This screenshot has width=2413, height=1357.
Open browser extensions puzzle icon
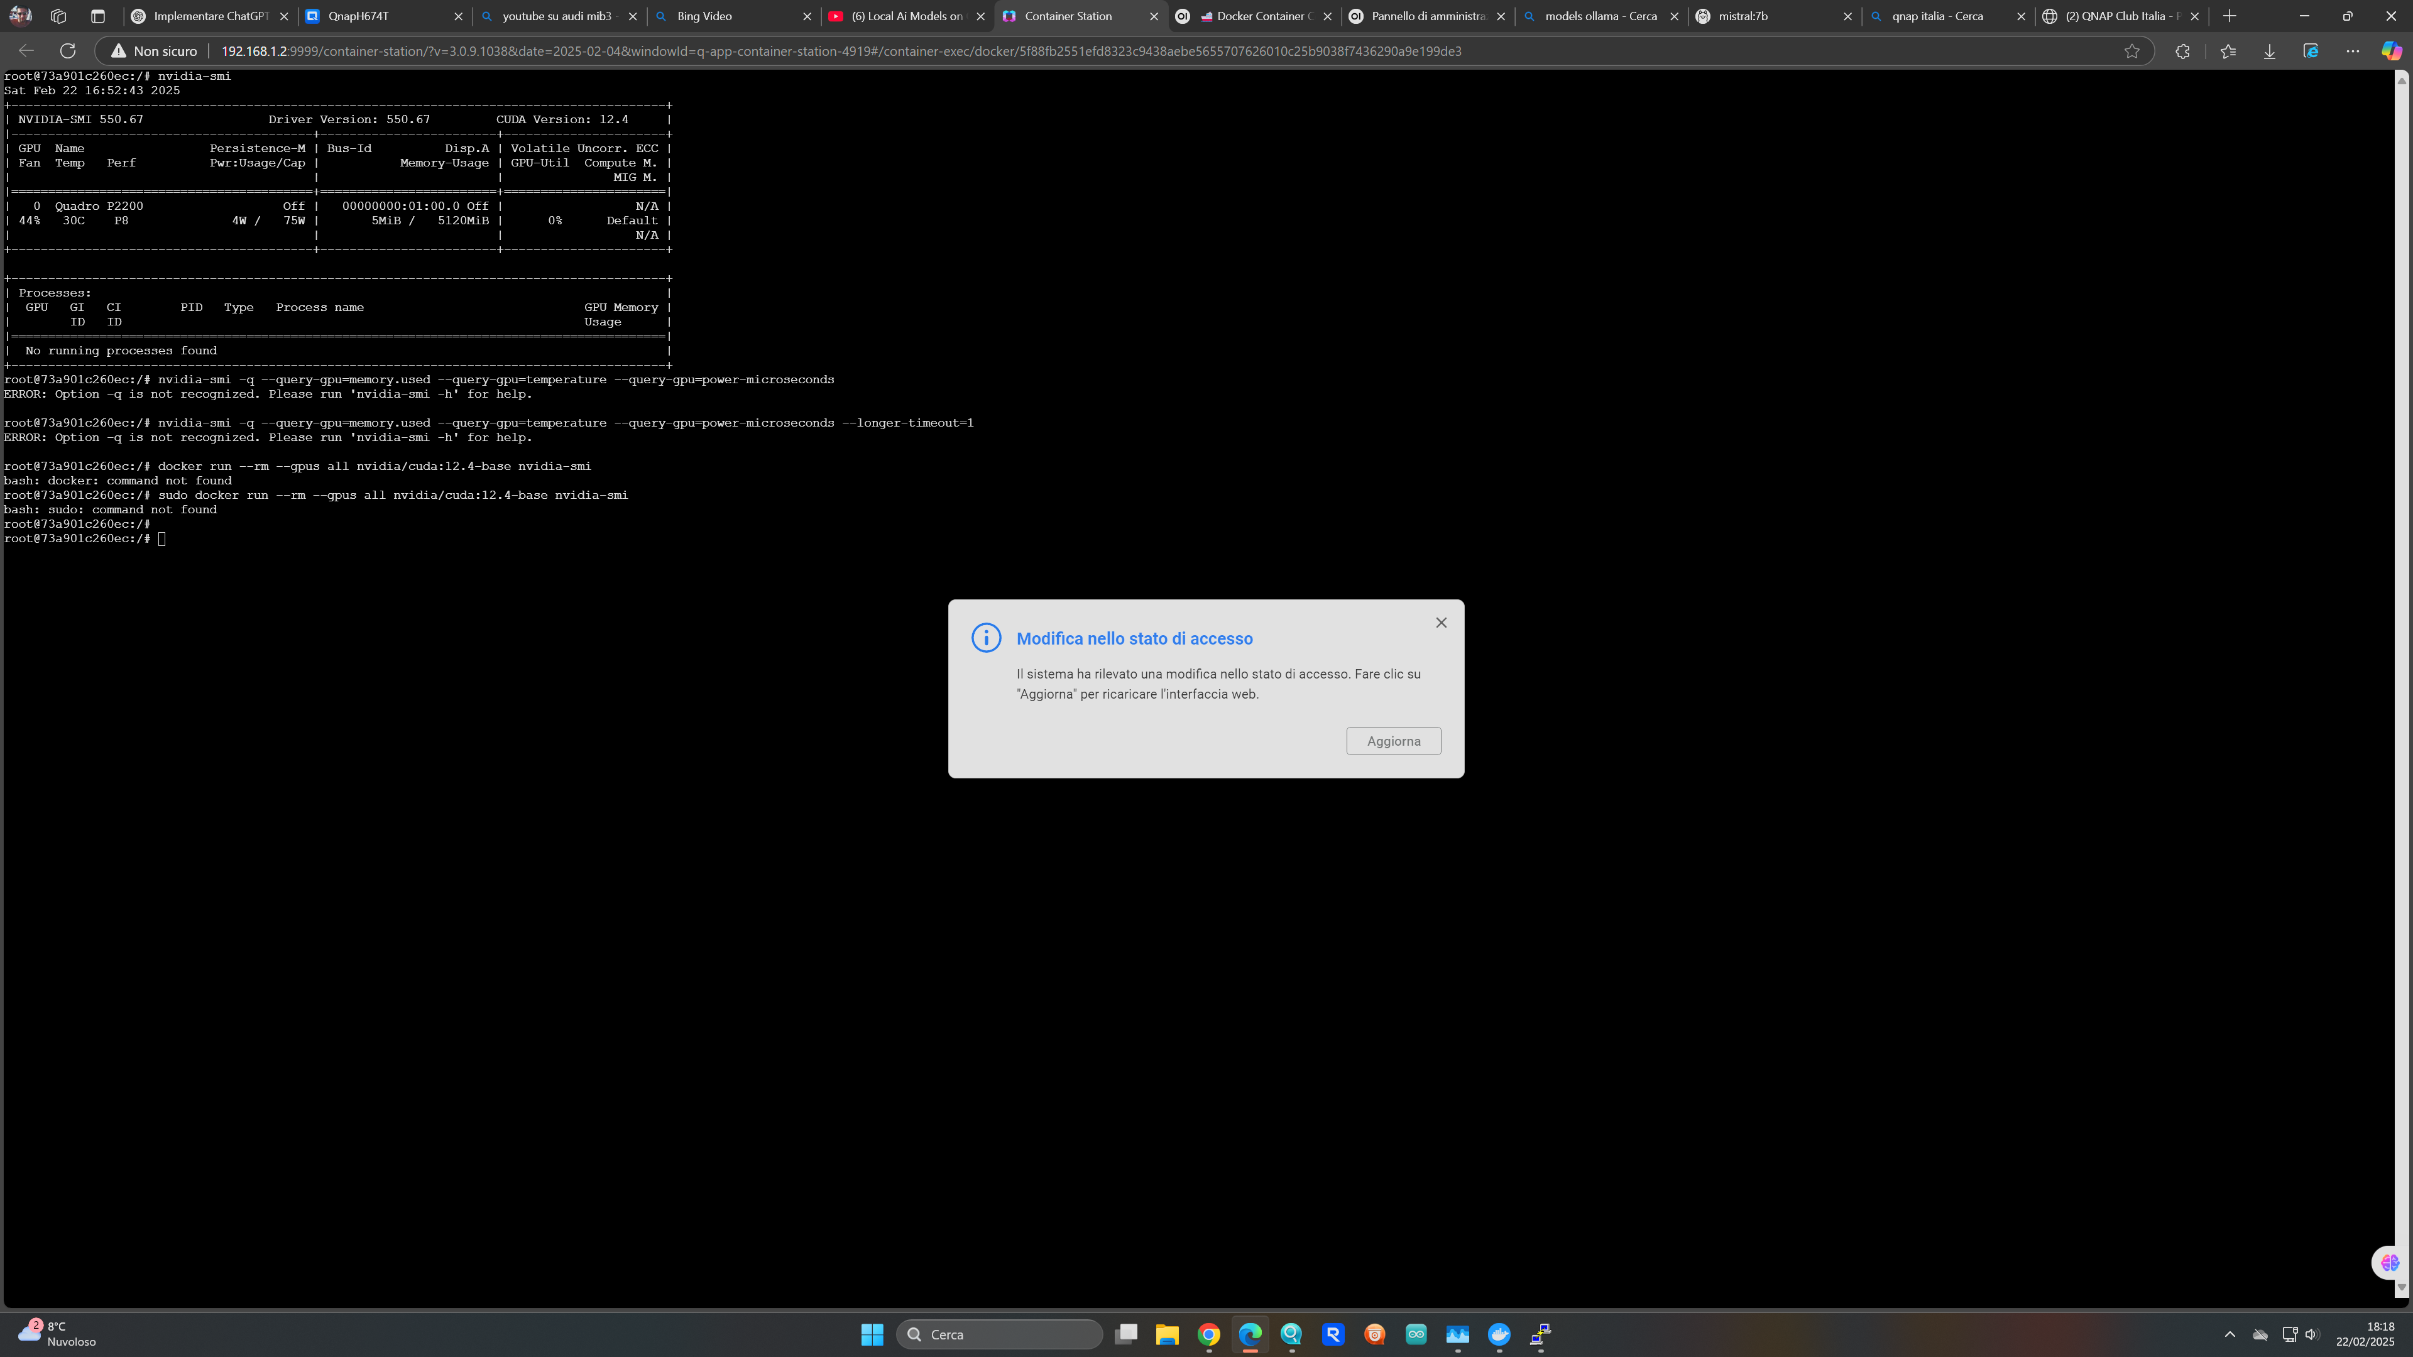[2182, 52]
